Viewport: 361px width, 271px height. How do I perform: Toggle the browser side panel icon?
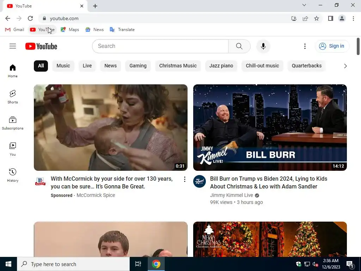click(x=331, y=18)
